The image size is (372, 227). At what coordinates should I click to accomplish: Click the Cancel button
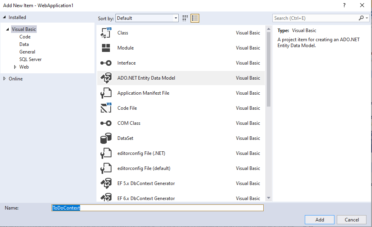pos(351,219)
